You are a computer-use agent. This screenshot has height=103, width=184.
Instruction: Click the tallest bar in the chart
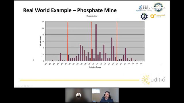pos(96,43)
